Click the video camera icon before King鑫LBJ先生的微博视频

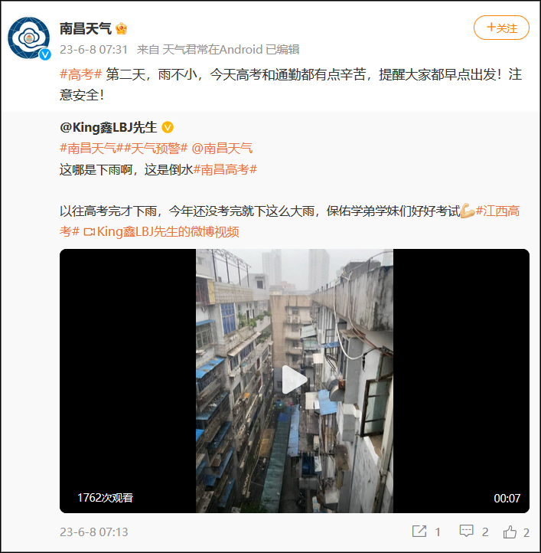coord(89,232)
